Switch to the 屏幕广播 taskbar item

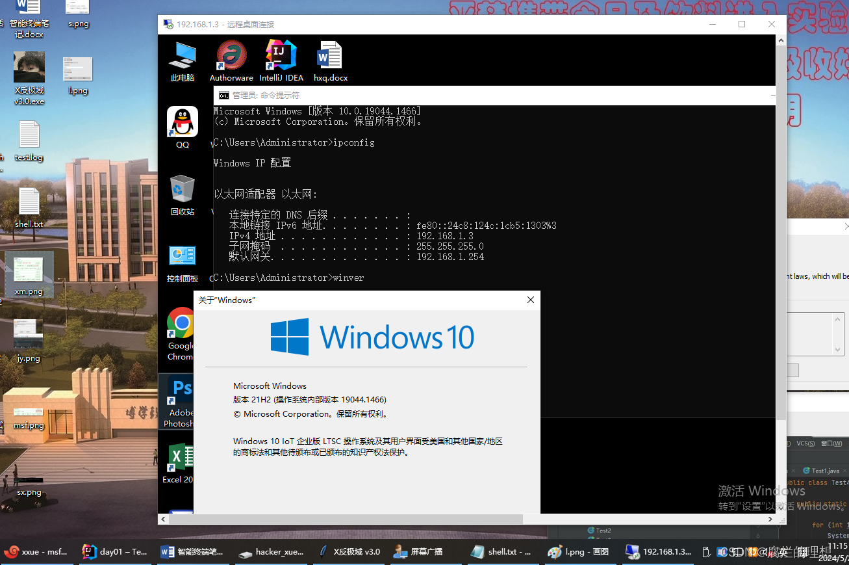(x=427, y=551)
